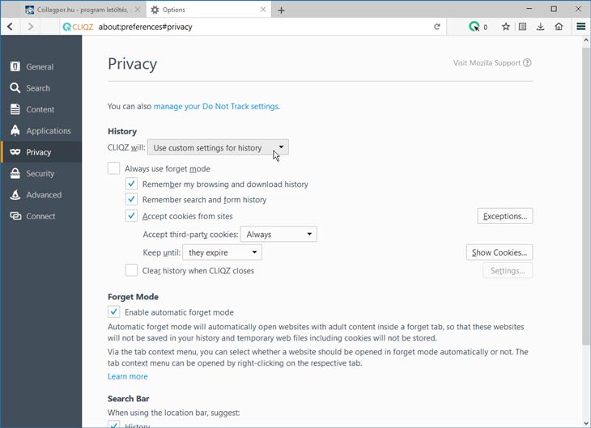
Task: Enable Clear history when CLIQZ closes
Action: 131,270
